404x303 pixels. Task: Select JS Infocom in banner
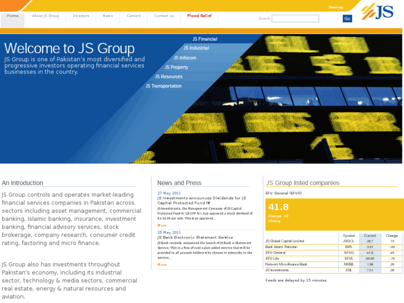pos(184,58)
